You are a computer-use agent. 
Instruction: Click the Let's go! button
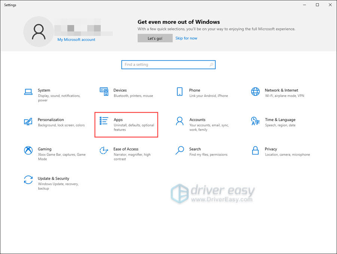[155, 38]
